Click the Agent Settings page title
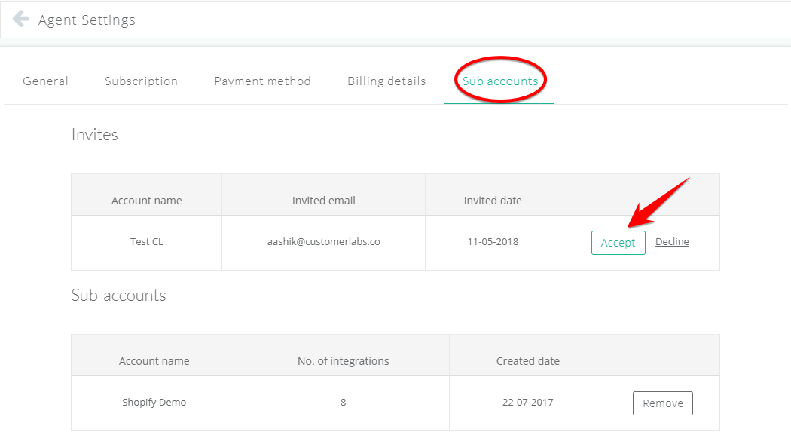 (87, 20)
